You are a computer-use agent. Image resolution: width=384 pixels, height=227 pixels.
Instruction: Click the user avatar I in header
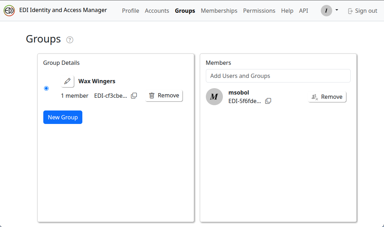click(x=326, y=11)
